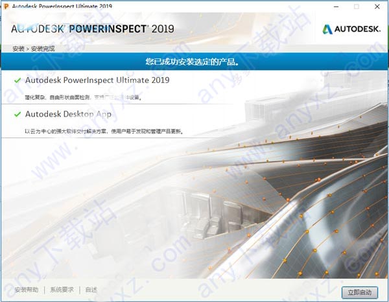Click the PowerInspect description text line
Screen dimensions: 389x302
(84, 97)
